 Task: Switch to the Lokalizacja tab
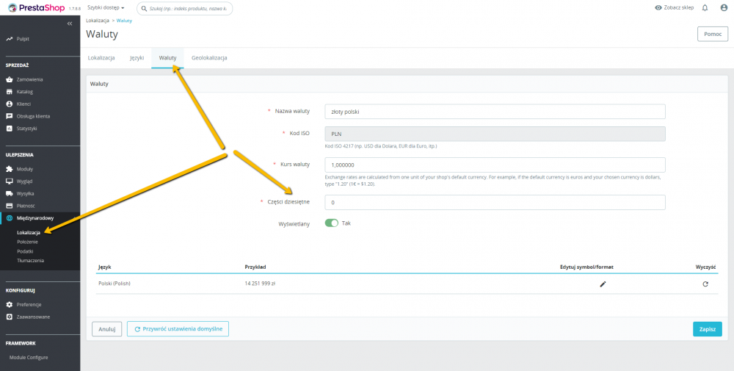101,58
